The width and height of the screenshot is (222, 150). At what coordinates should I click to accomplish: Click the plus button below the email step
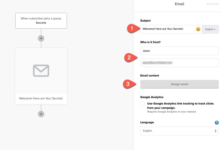click(x=41, y=114)
